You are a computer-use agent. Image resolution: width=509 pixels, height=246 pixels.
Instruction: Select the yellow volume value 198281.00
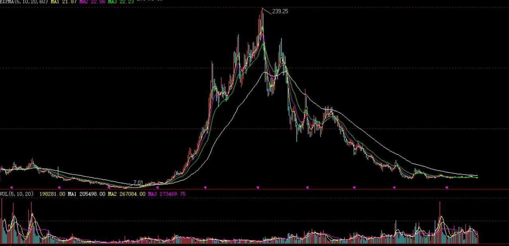tap(52, 194)
